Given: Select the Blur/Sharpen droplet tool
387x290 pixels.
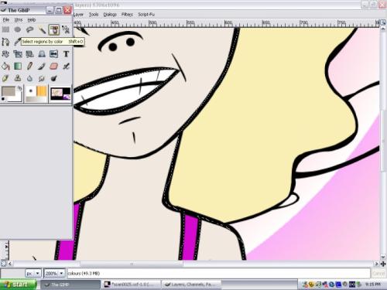Looking at the screenshot, I should click(29, 78).
